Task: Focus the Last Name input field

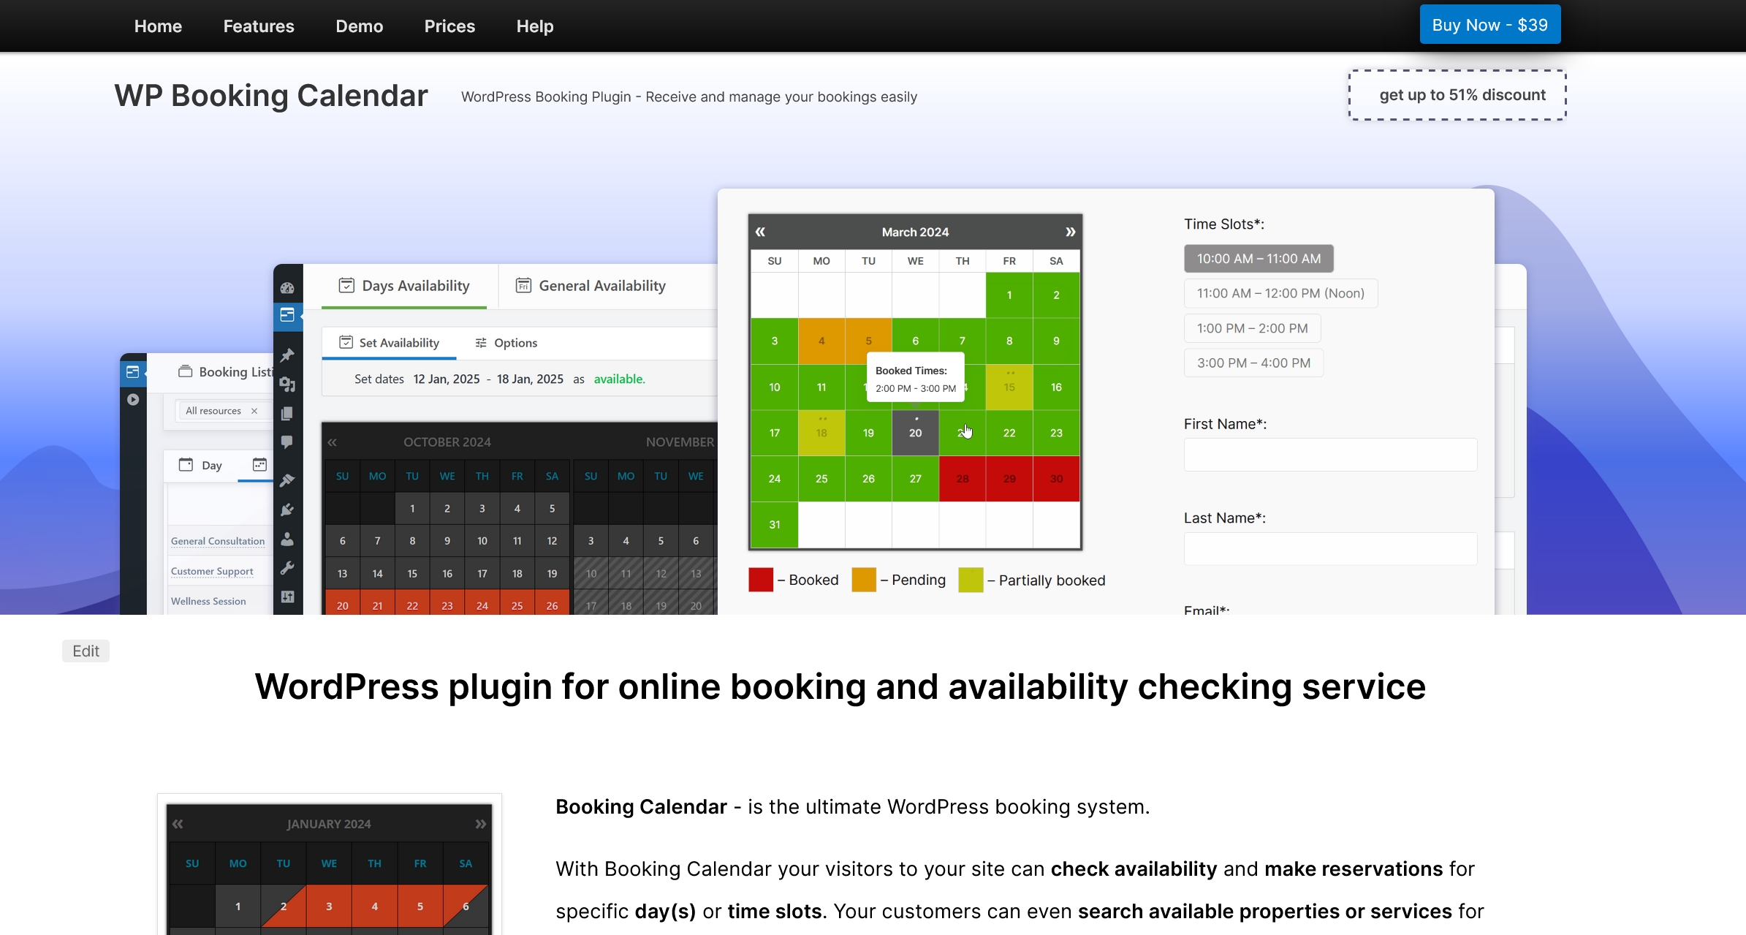Action: click(x=1330, y=549)
